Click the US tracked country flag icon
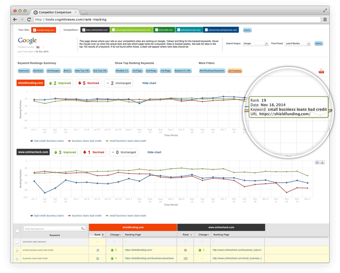 pyautogui.click(x=38, y=47)
